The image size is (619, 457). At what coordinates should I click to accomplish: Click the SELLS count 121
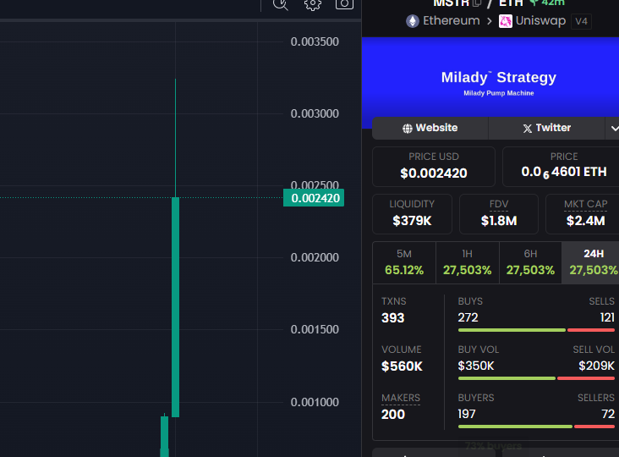point(607,317)
